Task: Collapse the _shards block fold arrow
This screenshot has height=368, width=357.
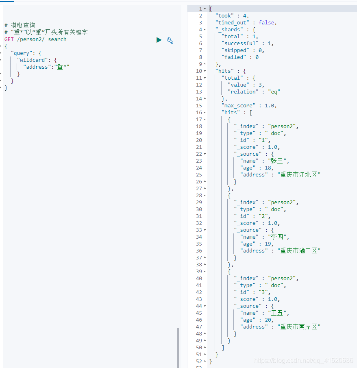Action: [x=205, y=30]
